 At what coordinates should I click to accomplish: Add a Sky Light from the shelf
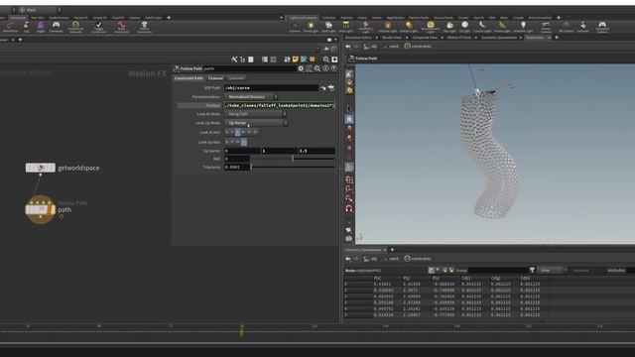tap(449, 27)
